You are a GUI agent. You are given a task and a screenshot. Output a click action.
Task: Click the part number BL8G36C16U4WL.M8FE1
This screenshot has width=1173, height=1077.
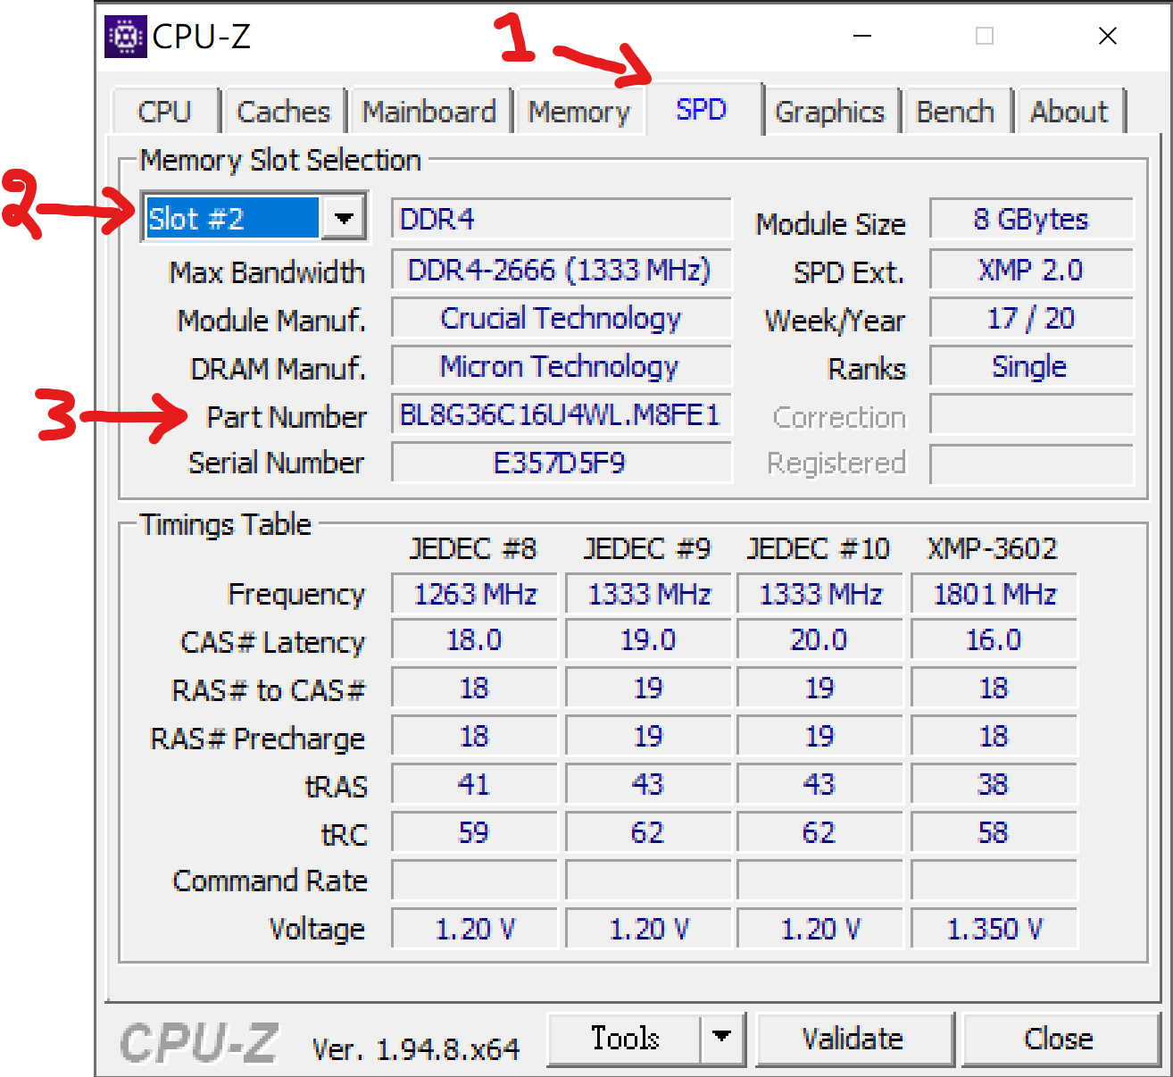click(562, 415)
